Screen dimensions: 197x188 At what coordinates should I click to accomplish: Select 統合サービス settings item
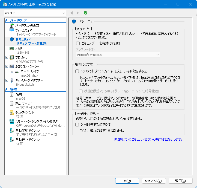[24, 103]
